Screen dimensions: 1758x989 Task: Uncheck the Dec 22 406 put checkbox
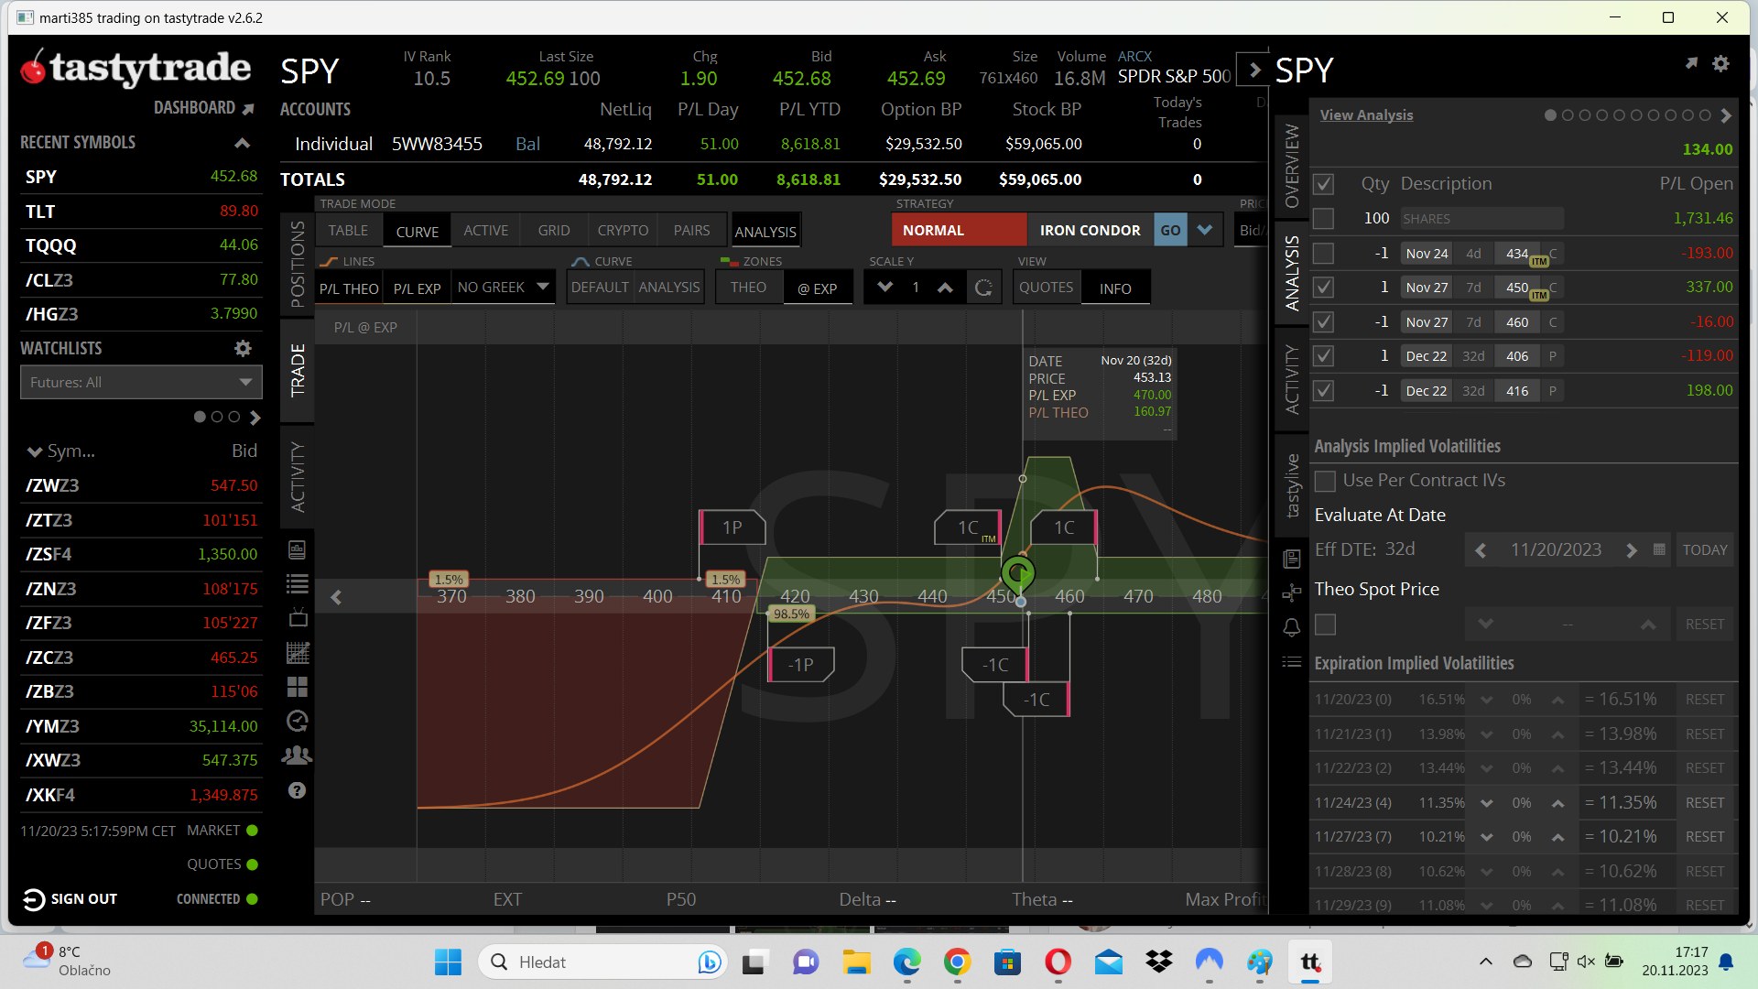1323,356
